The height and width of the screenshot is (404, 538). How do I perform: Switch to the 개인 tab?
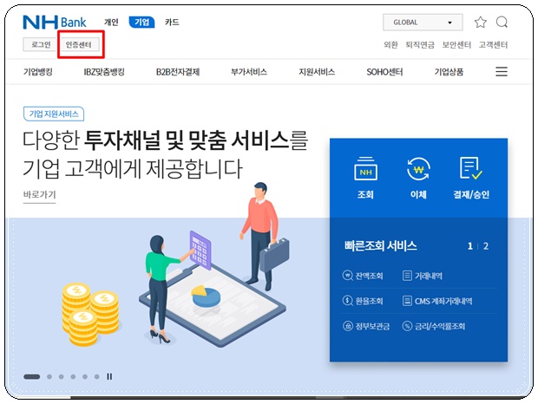tap(111, 23)
